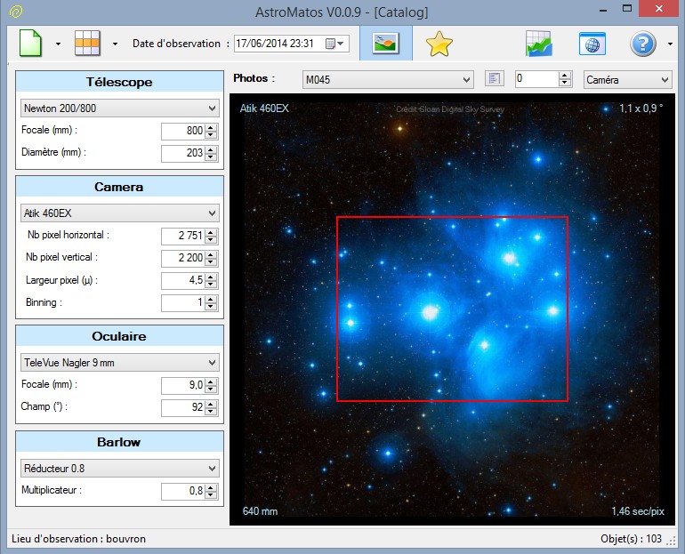Open the dropdown arrow beside grid icon

[115, 44]
